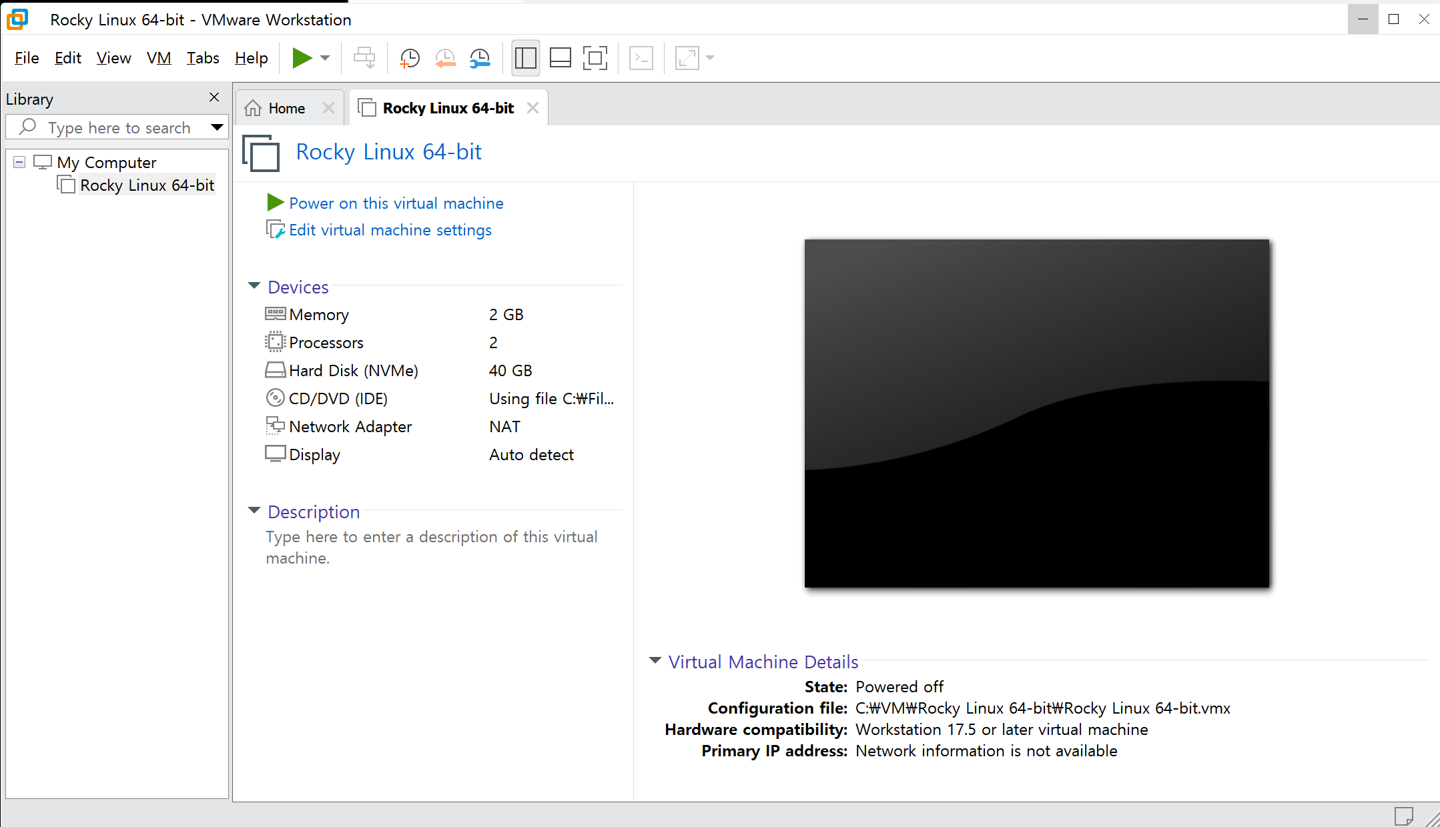
Task: Open the View menu
Action: coord(113,58)
